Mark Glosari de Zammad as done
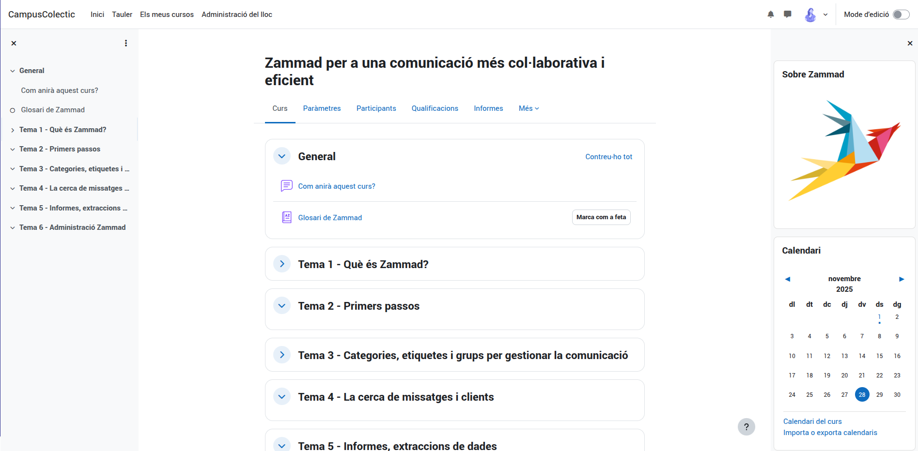The image size is (918, 451). pyautogui.click(x=601, y=217)
